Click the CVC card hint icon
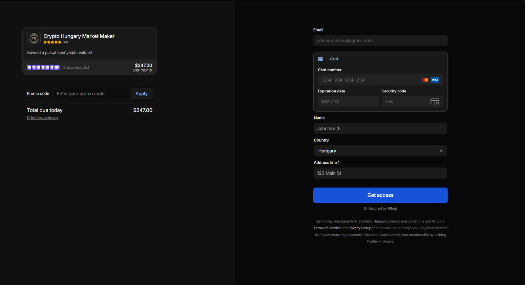The image size is (525, 285). point(435,102)
